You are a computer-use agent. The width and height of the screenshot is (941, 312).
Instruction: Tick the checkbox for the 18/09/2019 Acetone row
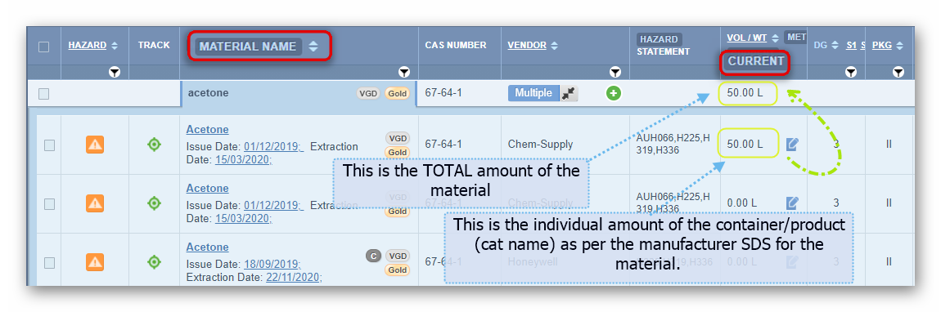[x=50, y=262]
